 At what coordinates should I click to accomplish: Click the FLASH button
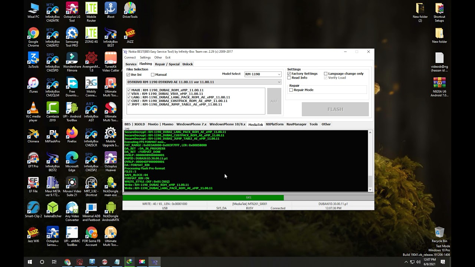(x=335, y=109)
